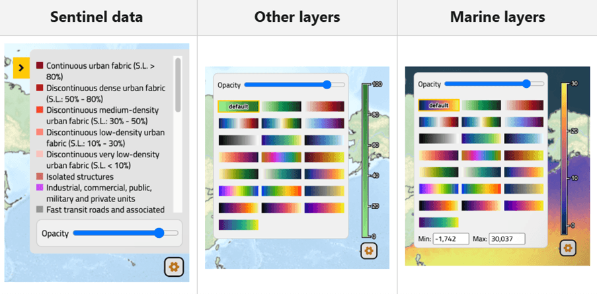597x294 pixels.
Task: Click the Opacity slider handle in Marine layers
Action: pos(526,84)
